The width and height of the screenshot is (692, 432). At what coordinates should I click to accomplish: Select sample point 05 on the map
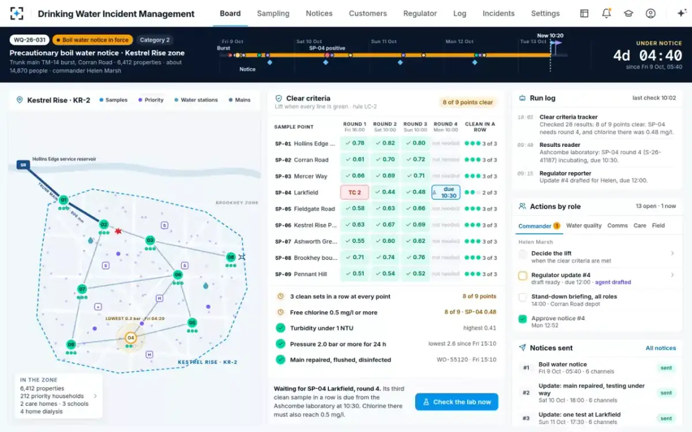(192, 323)
